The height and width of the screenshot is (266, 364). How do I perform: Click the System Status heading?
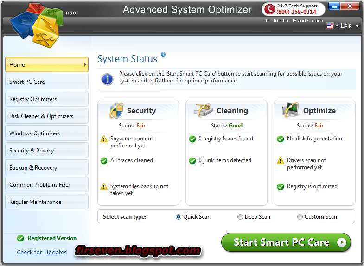pyautogui.click(x=127, y=59)
